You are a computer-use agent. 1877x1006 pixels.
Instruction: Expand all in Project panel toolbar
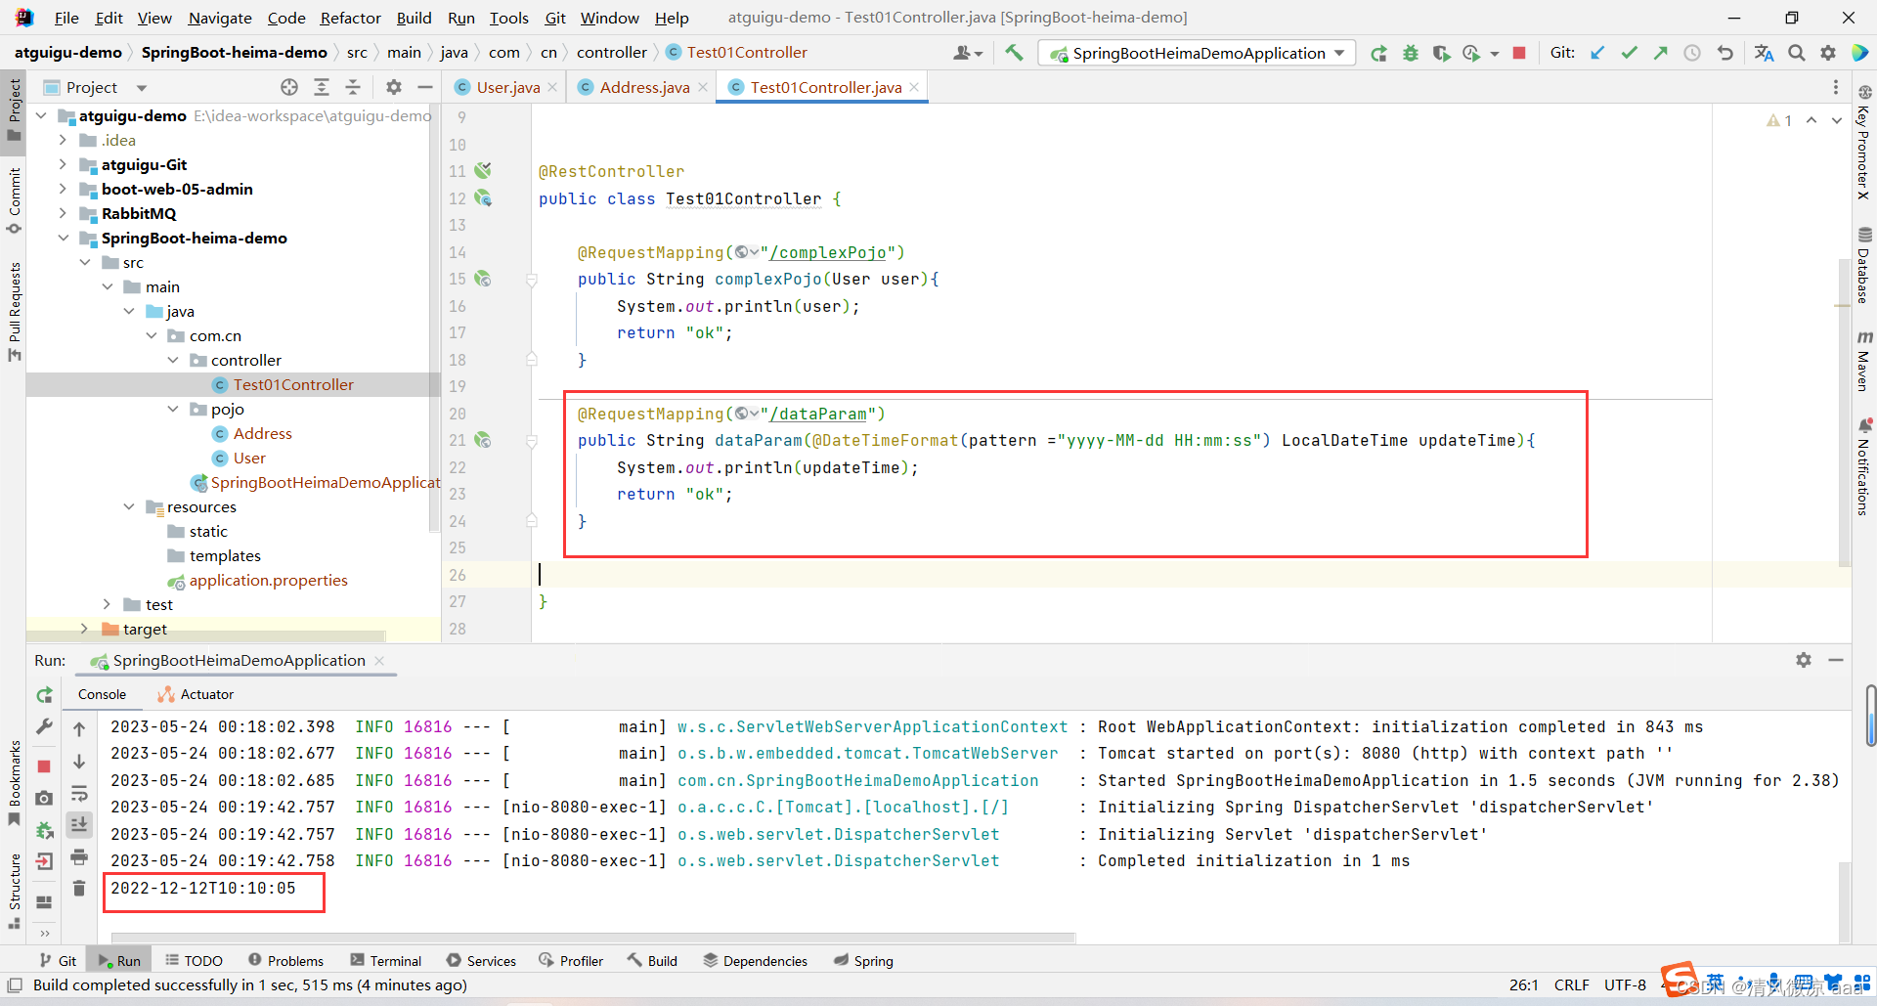[x=322, y=87]
